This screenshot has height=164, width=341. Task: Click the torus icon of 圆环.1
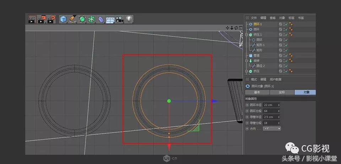(250, 24)
